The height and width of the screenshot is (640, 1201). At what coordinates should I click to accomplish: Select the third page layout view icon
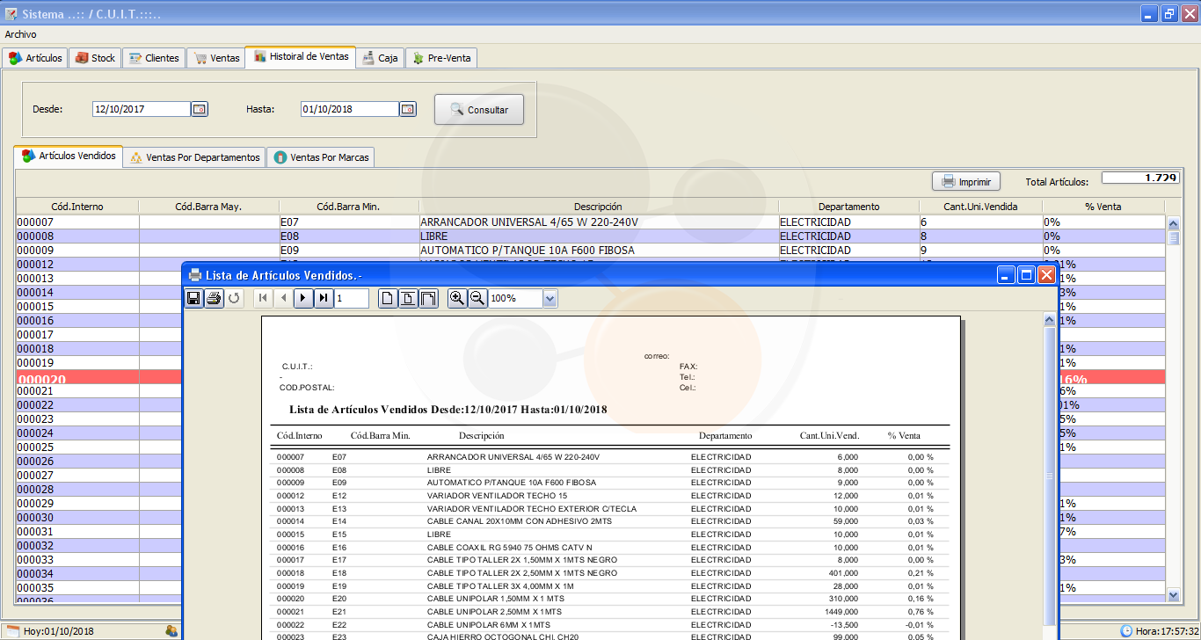428,299
